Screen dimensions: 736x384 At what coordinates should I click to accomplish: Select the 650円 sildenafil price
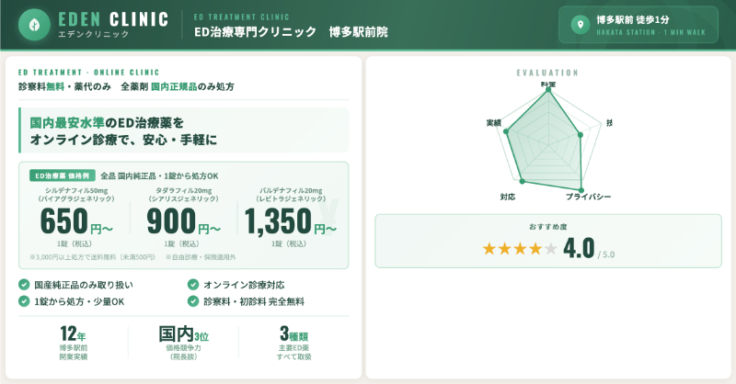pos(76,222)
